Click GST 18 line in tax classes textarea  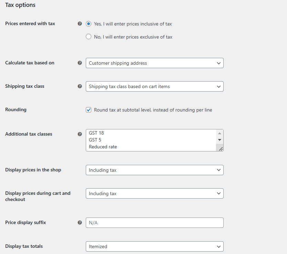point(96,133)
